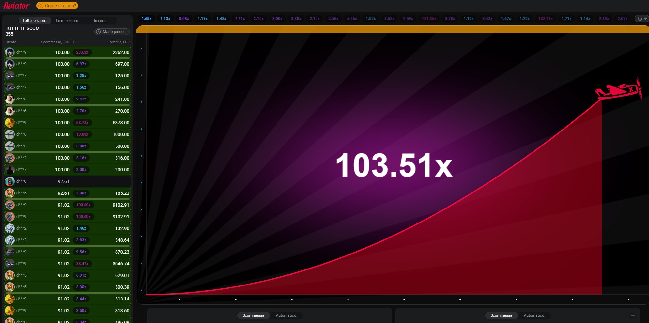
Task: Open the Come si gioca? help button
Action: tap(57, 6)
